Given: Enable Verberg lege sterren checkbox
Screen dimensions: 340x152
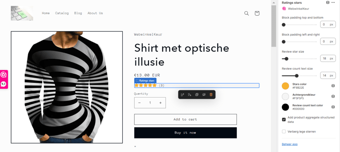Looking at the screenshot, I should pos(284,132).
